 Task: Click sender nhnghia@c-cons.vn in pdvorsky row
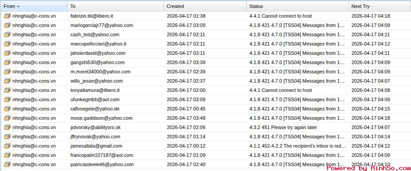click(x=34, y=127)
